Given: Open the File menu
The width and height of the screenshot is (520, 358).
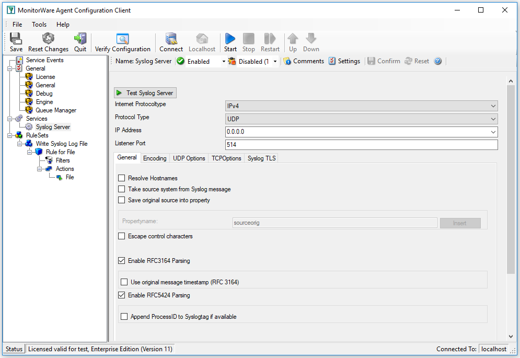Looking at the screenshot, I should [17, 25].
